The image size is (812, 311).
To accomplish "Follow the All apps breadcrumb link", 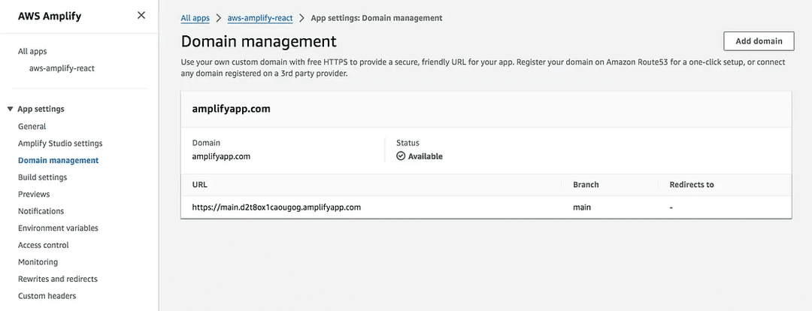I will tap(195, 18).
